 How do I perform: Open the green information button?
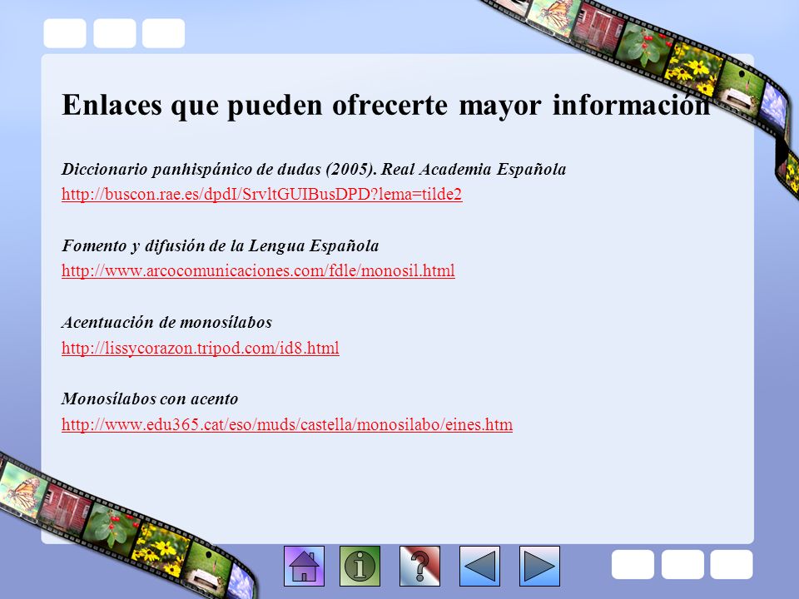(360, 566)
